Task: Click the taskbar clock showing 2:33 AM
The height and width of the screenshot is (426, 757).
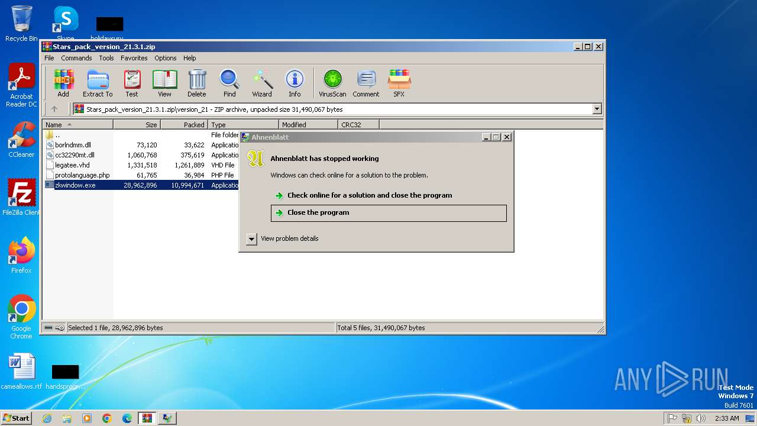Action: pos(727,418)
